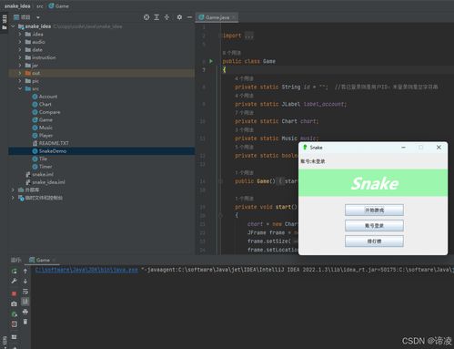This screenshot has width=454, height=349.
Task: Click the bottom ranking button in Snake window
Action: tap(374, 241)
